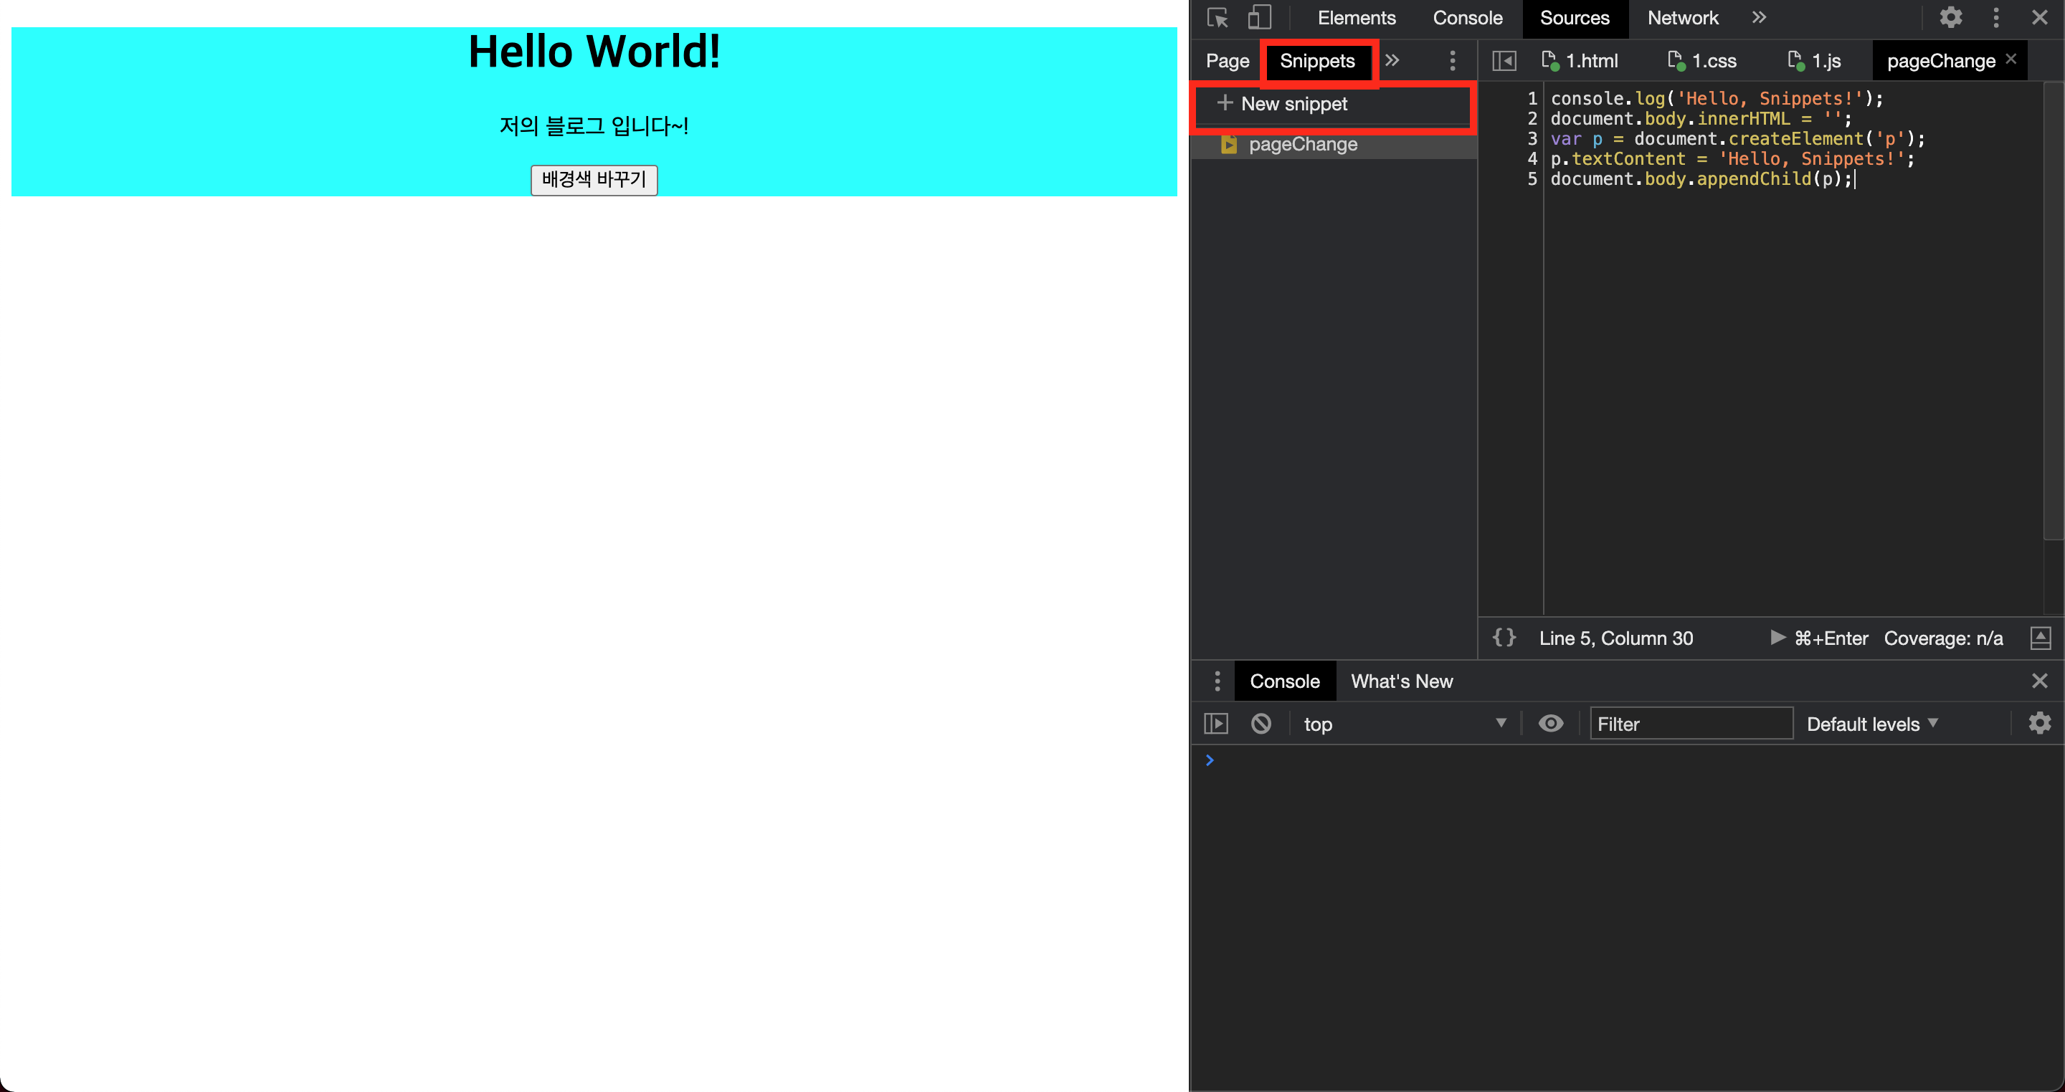Click the clear console icon
Viewport: 2065px width, 1092px height.
click(1261, 724)
